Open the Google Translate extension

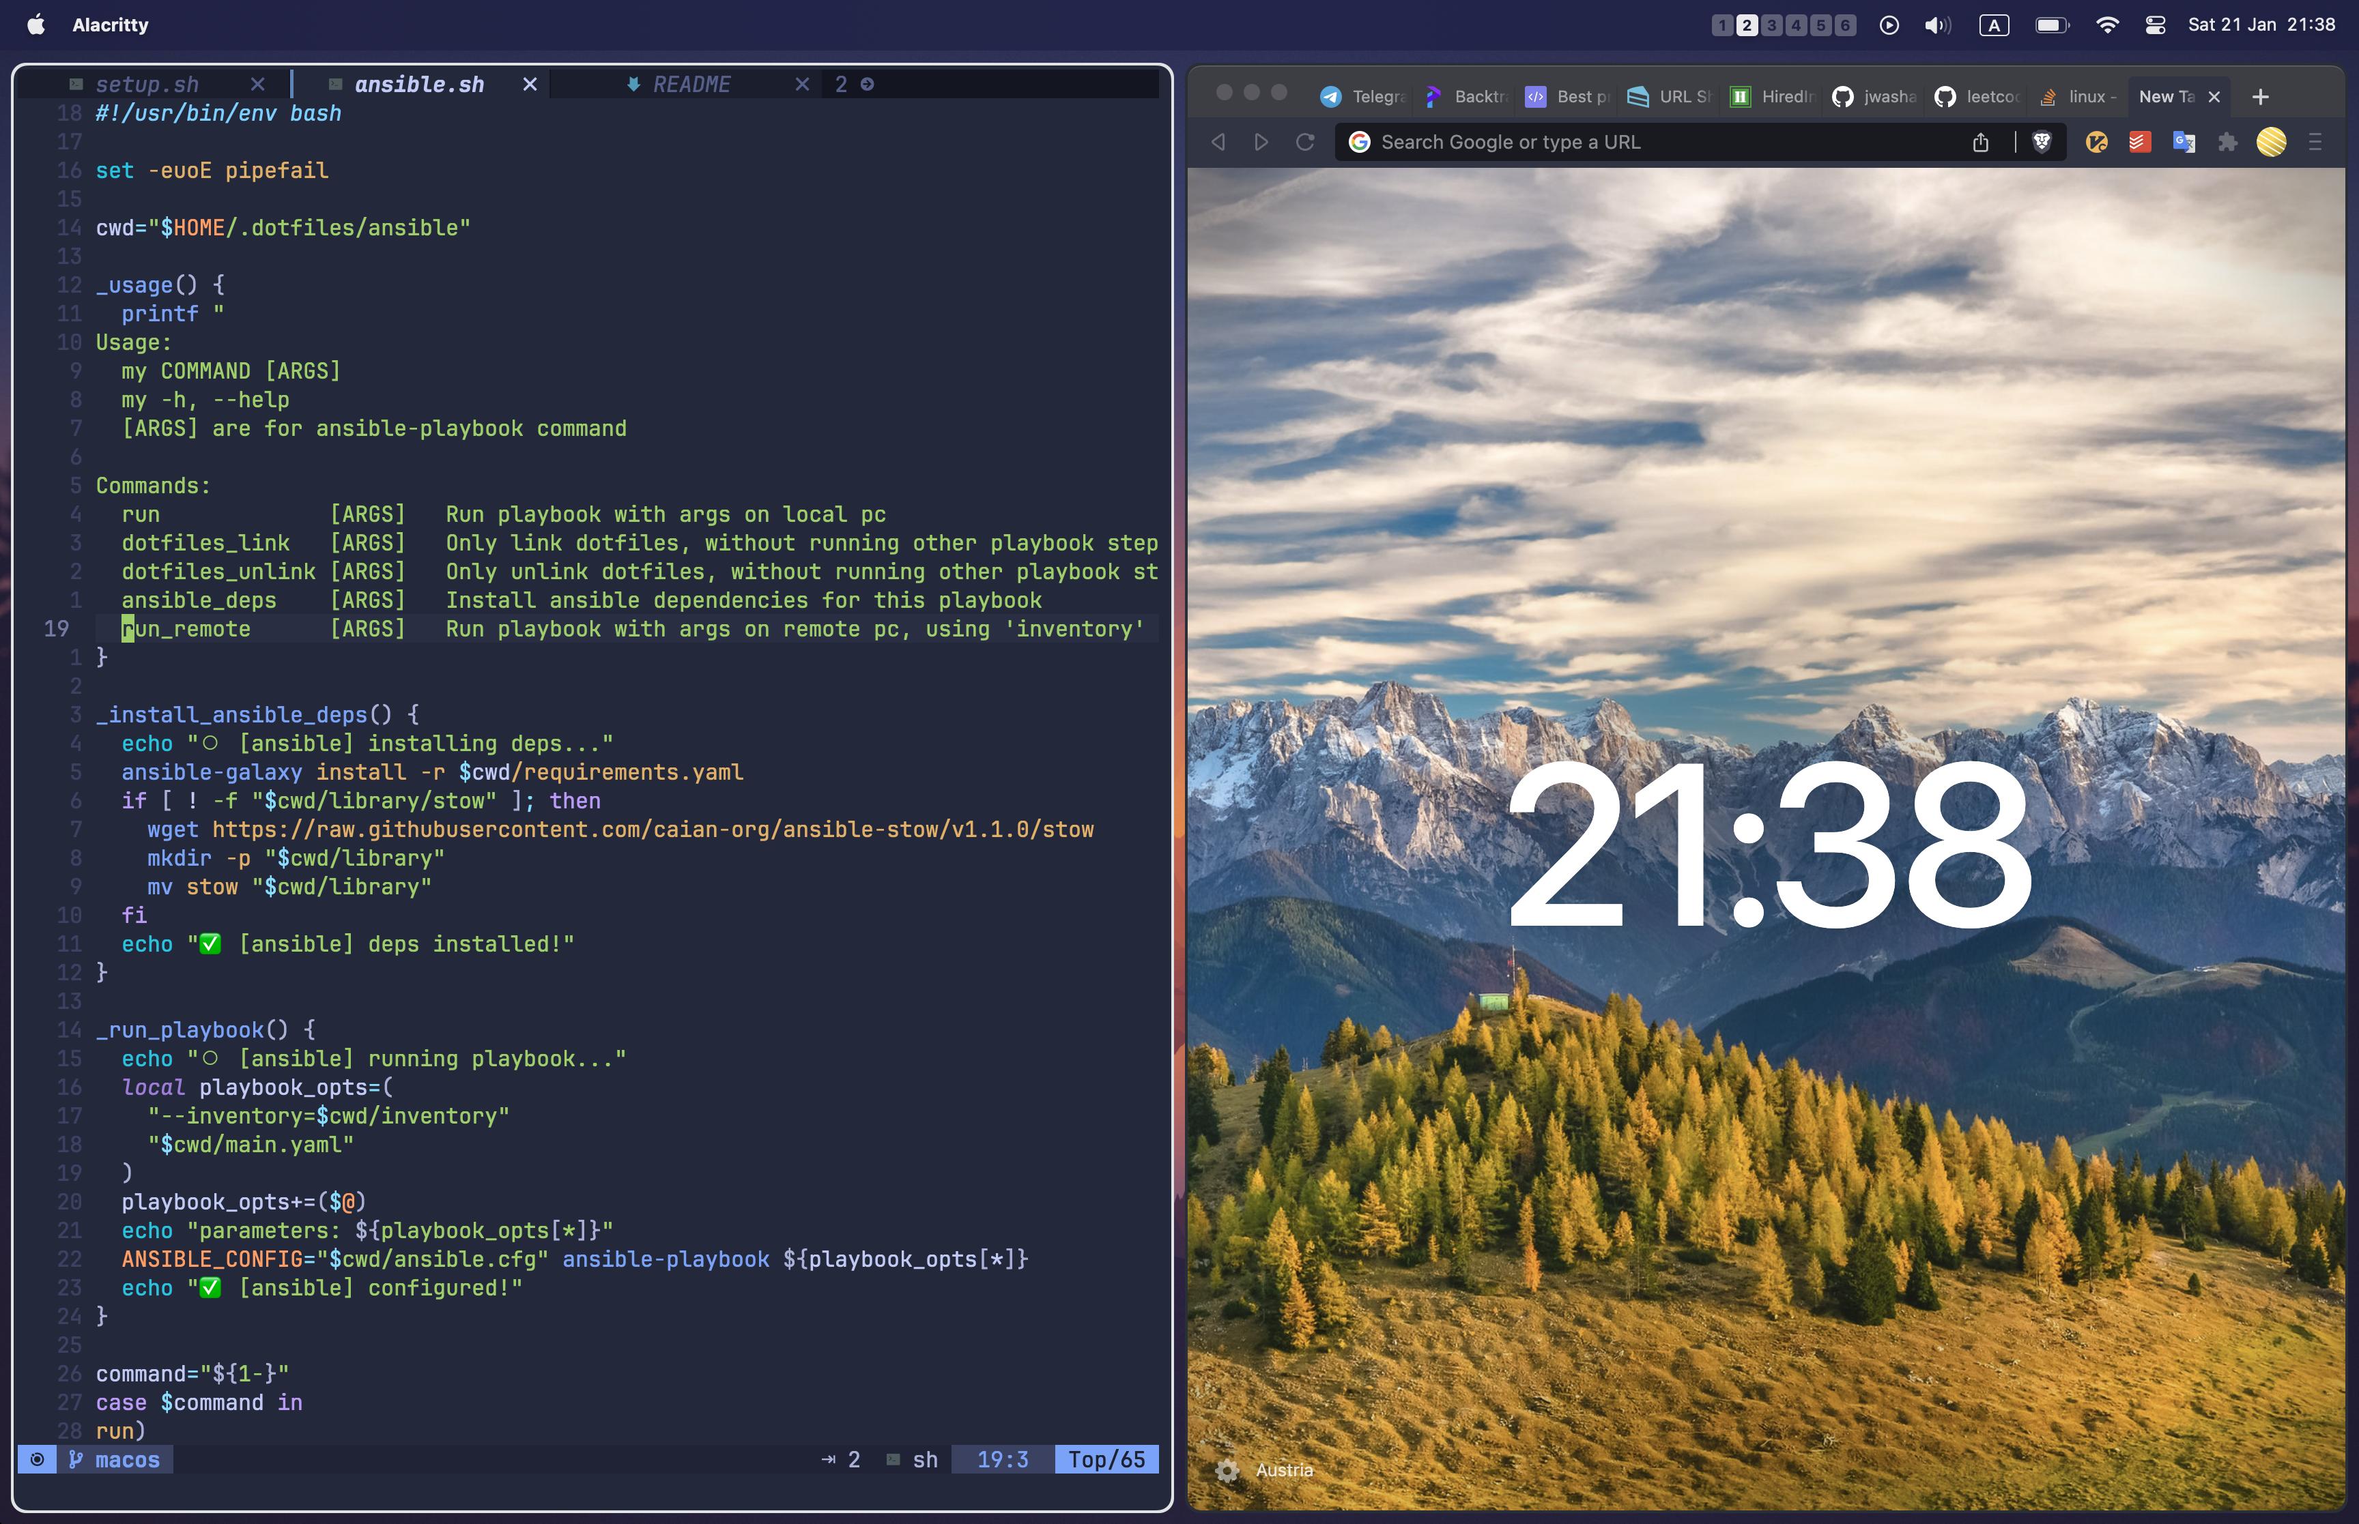[x=2184, y=141]
